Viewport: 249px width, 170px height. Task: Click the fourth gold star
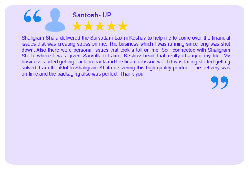point(111,26)
